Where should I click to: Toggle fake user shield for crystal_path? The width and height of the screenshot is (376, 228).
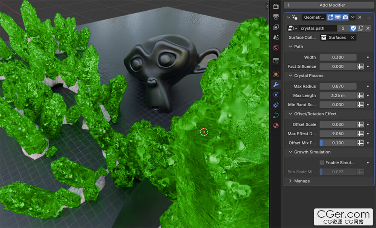[353, 28]
